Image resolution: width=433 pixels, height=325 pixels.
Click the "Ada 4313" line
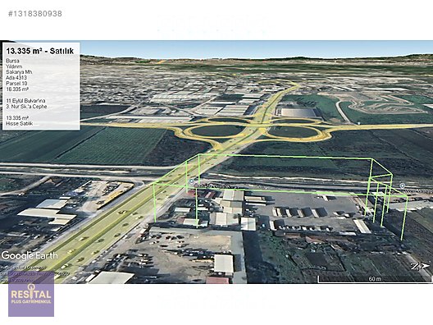[16, 78]
